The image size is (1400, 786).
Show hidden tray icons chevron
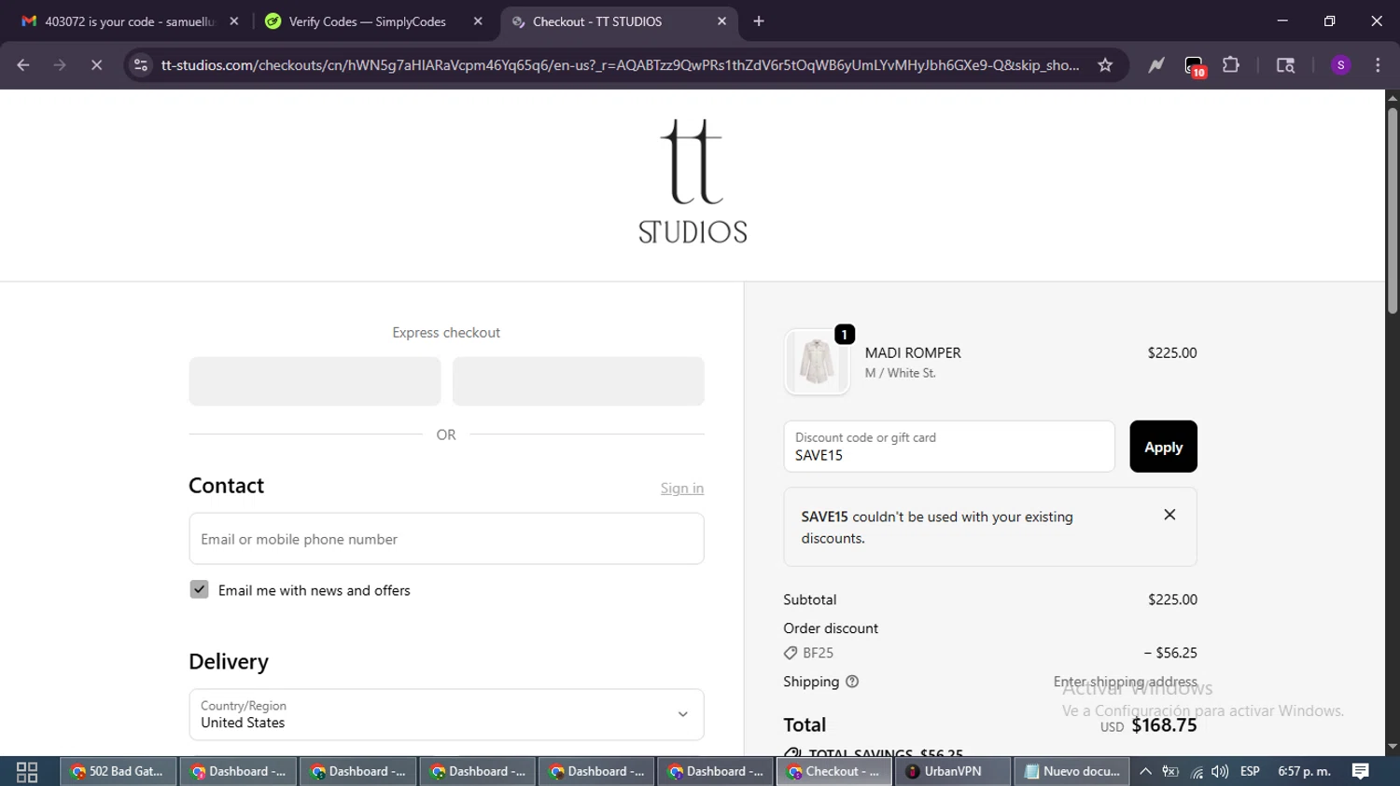pos(1145,771)
